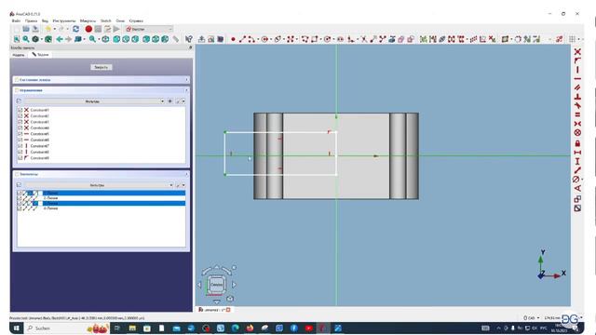
Task: Apply equal constraint from right toolbar
Action: (577, 114)
